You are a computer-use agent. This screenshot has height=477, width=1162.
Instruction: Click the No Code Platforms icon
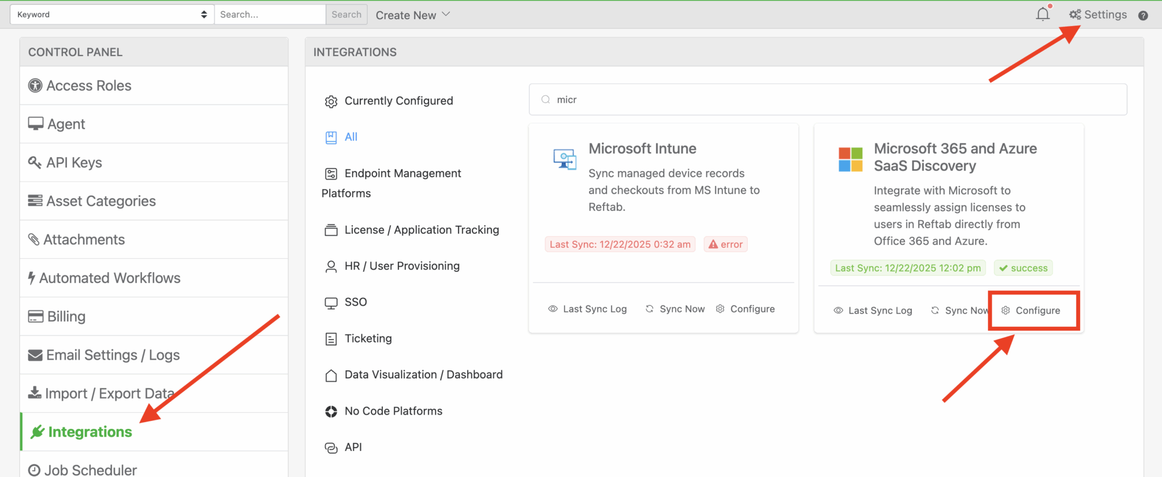point(331,412)
